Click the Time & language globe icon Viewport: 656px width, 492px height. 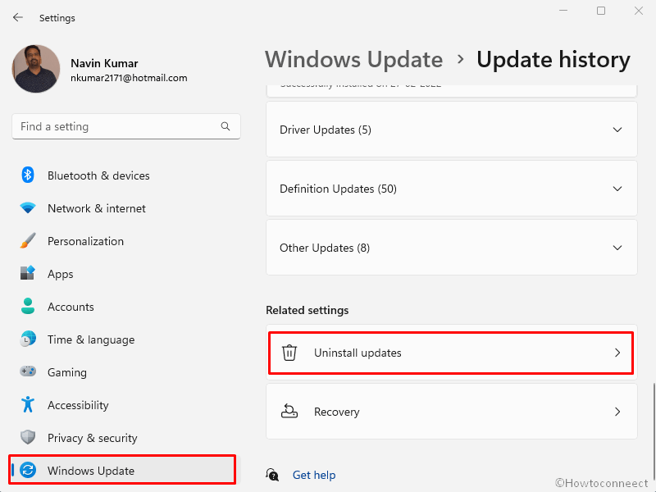point(28,339)
